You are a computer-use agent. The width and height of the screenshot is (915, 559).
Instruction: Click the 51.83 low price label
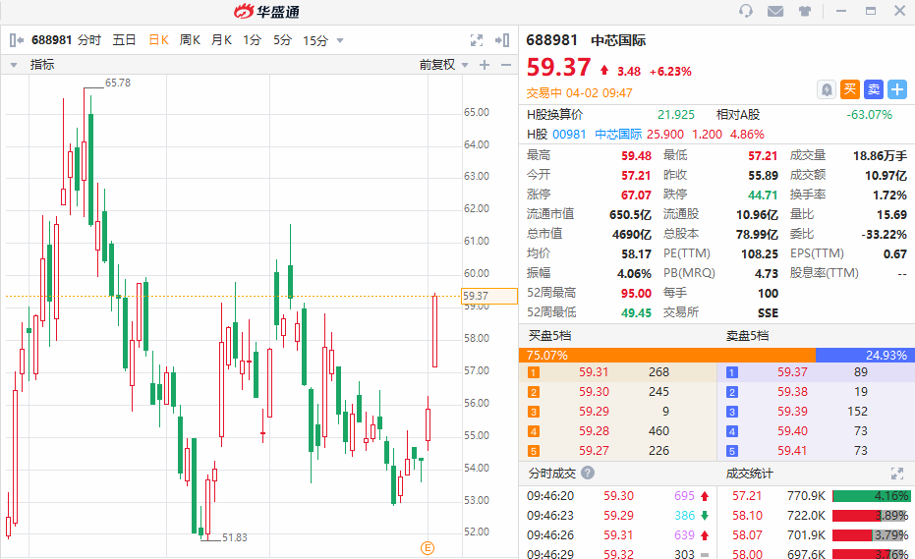click(x=235, y=537)
